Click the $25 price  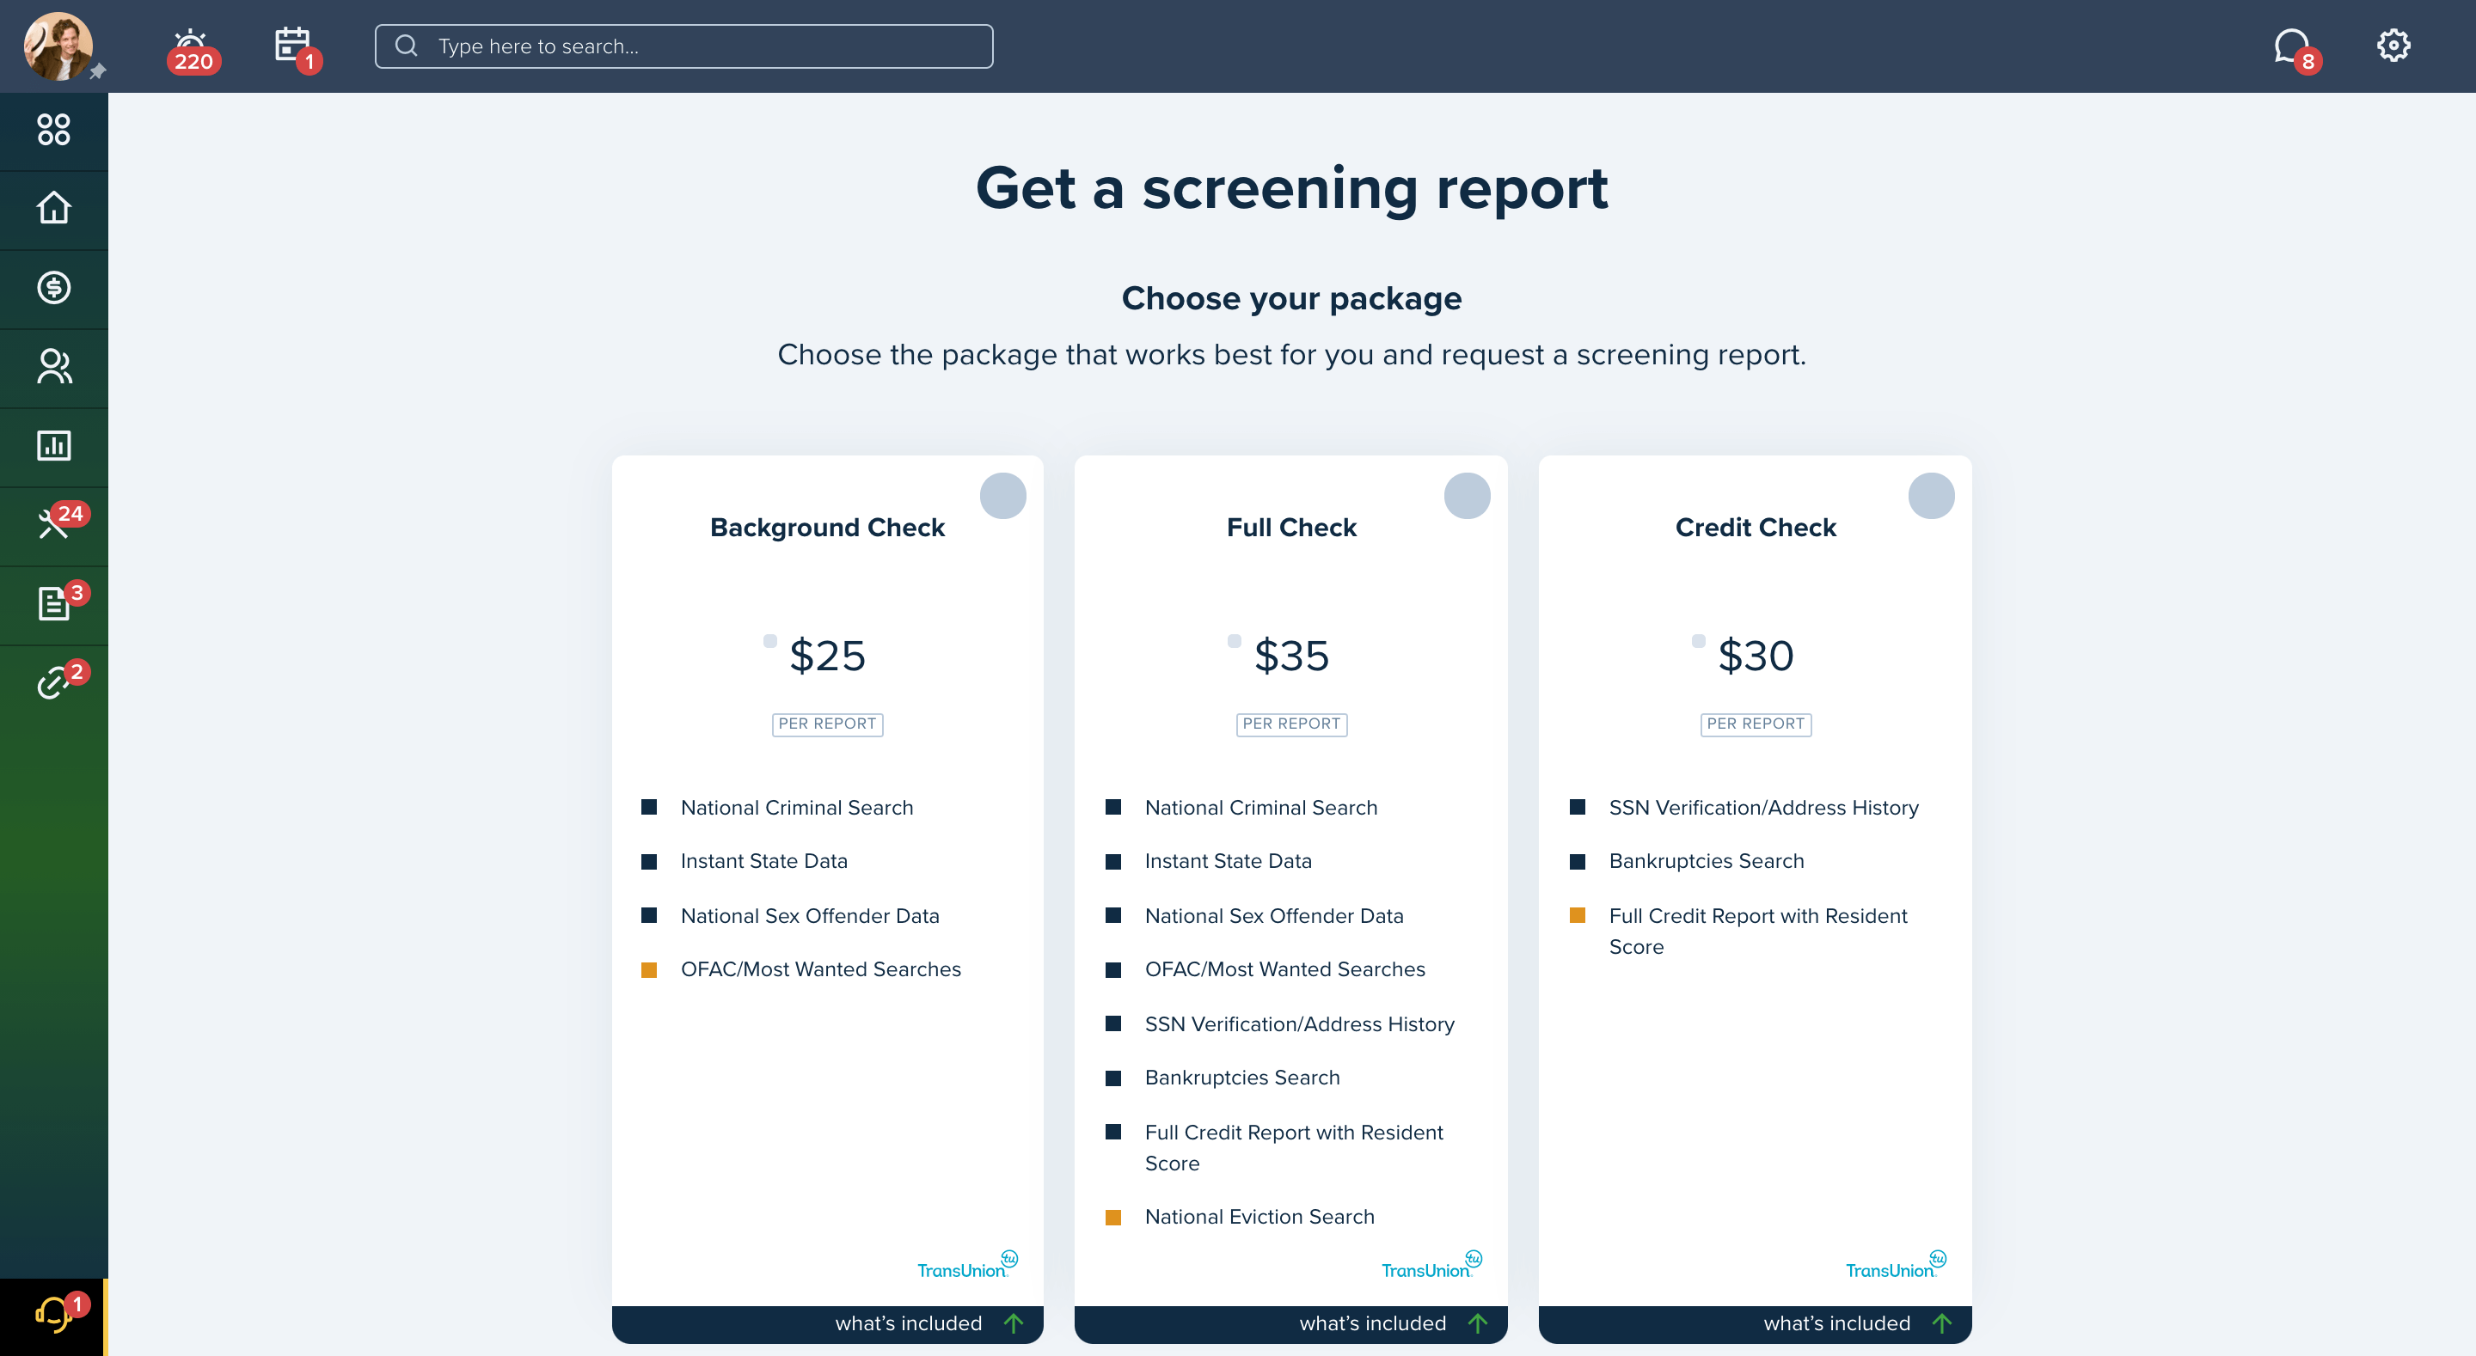pyautogui.click(x=828, y=656)
